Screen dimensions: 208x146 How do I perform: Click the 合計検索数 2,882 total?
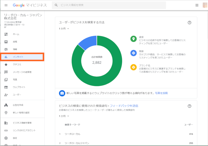coord(97,60)
